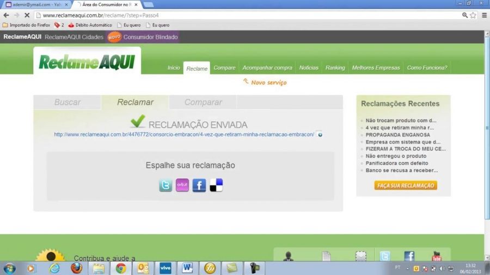Image resolution: width=490 pixels, height=275 pixels.
Task: Open '4 vez que retiram minha r...' complaint
Action: [x=400, y=128]
